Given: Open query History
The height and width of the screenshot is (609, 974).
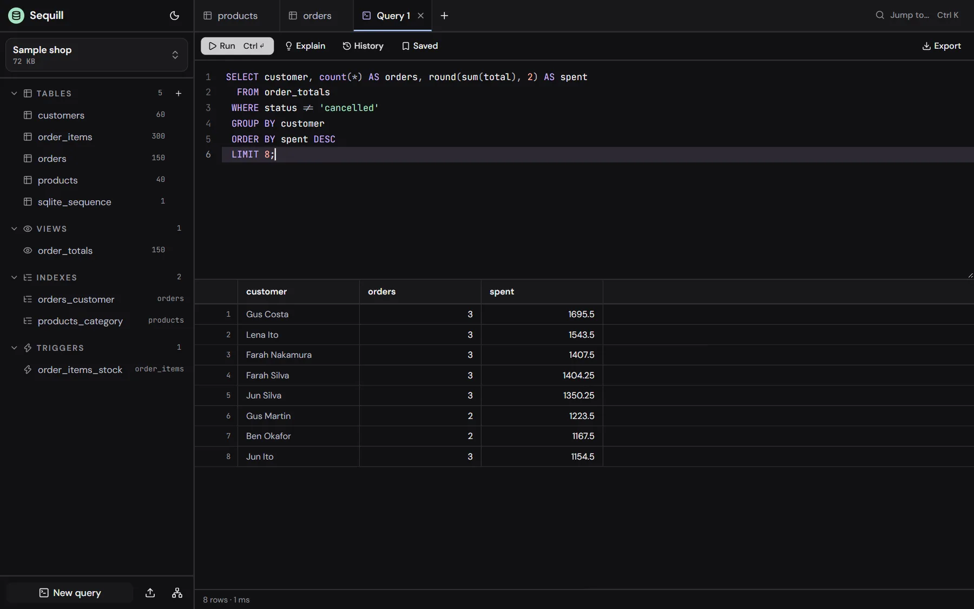Looking at the screenshot, I should click(363, 46).
